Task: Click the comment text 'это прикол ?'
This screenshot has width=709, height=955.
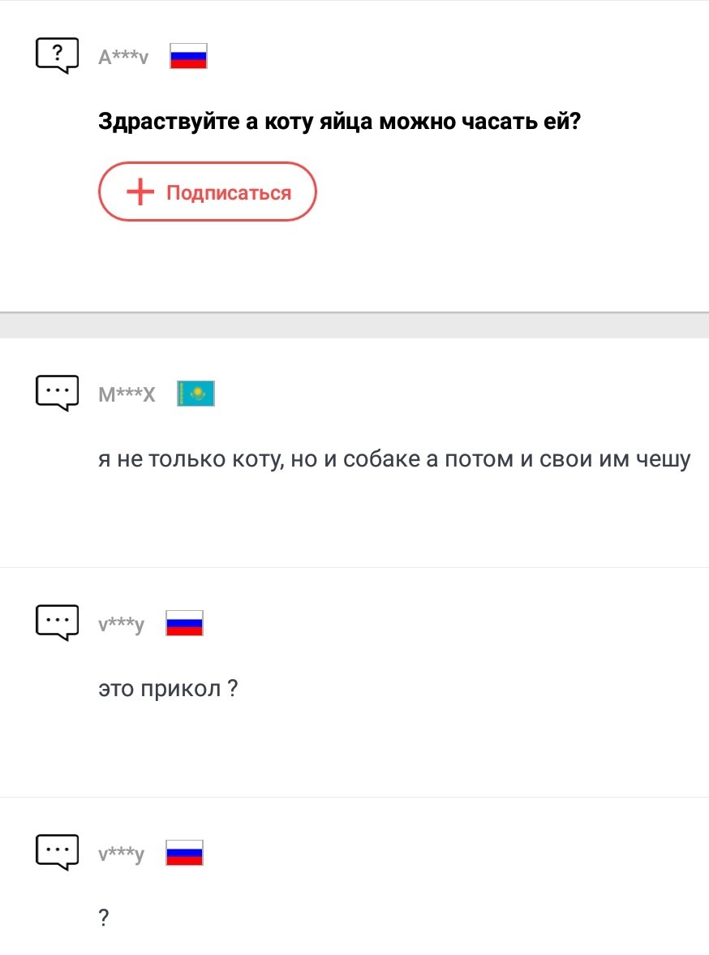Action: click(x=167, y=690)
